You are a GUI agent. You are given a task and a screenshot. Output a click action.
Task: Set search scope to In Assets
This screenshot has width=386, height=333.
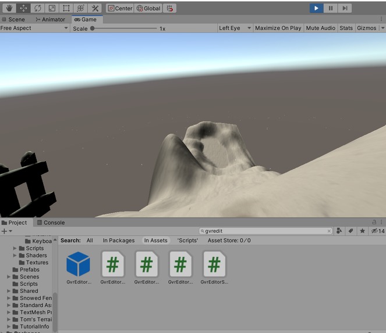pyautogui.click(x=155, y=241)
